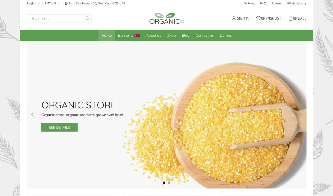This screenshot has width=333, height=196.
Task: Focus the 'Type here...' search field
Action: [56, 18]
